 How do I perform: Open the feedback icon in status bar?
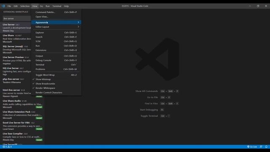pos(261,147)
